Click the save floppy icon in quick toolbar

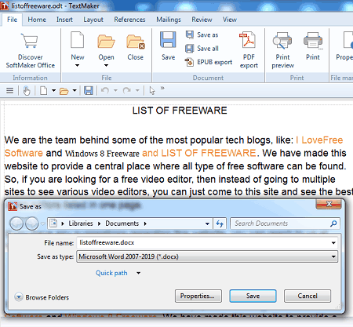click(x=89, y=91)
